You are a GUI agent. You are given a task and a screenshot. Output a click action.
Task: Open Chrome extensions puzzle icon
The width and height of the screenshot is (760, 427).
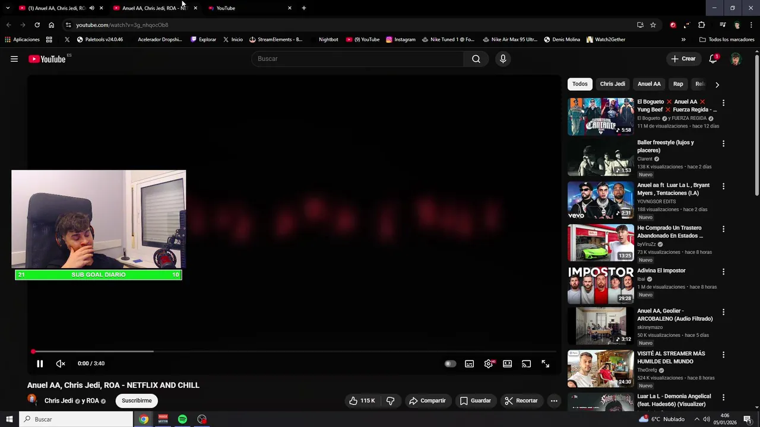pyautogui.click(x=701, y=25)
